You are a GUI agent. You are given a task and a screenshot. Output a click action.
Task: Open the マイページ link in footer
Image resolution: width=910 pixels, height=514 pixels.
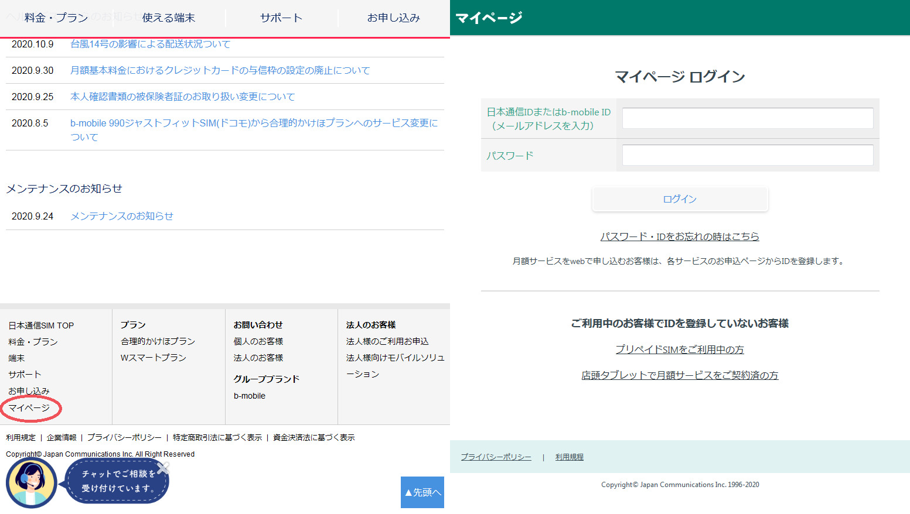(29, 407)
